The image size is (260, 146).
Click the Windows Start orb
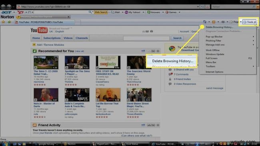tap(6, 144)
